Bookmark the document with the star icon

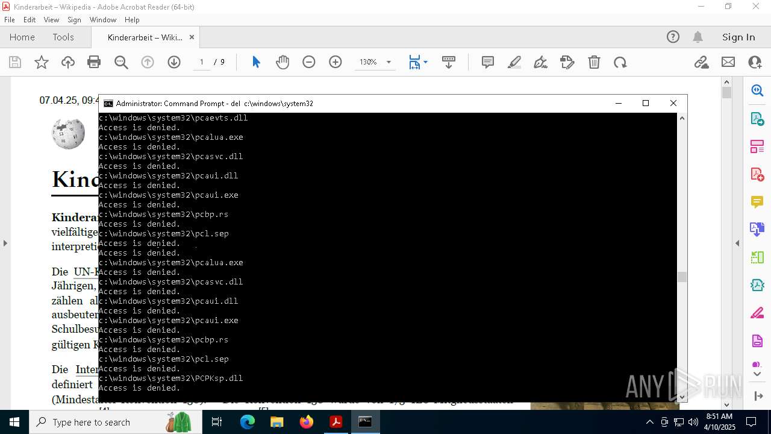42,62
